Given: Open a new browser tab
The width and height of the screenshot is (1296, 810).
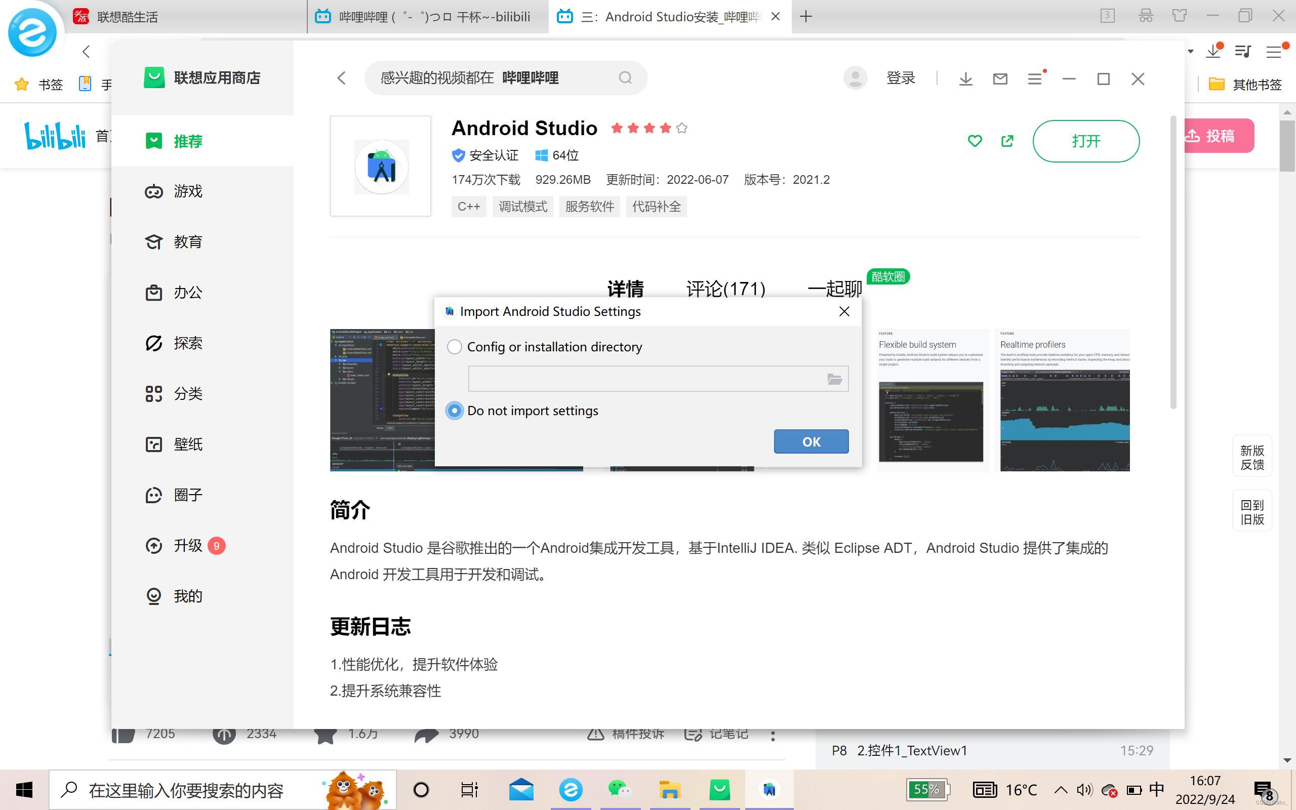Looking at the screenshot, I should (805, 17).
